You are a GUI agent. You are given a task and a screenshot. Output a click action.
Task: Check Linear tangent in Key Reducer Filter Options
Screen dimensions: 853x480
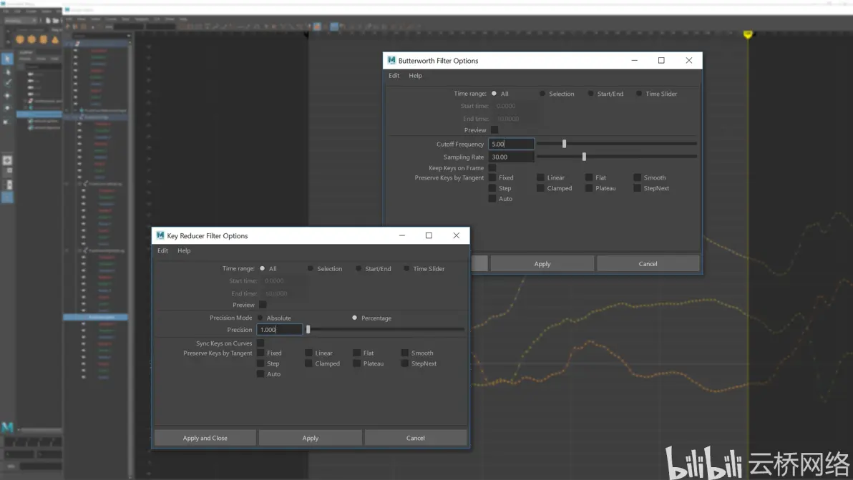click(x=308, y=353)
